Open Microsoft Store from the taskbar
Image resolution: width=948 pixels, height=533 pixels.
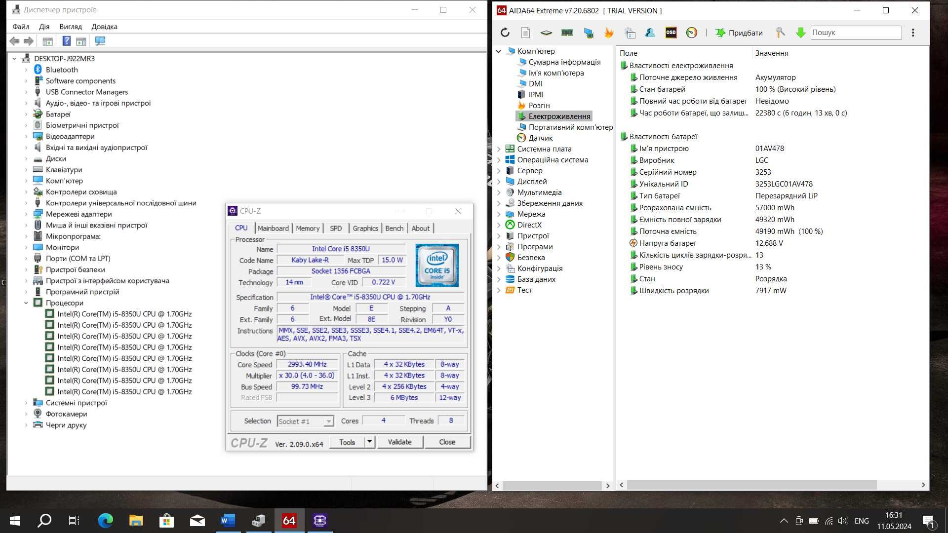click(166, 520)
